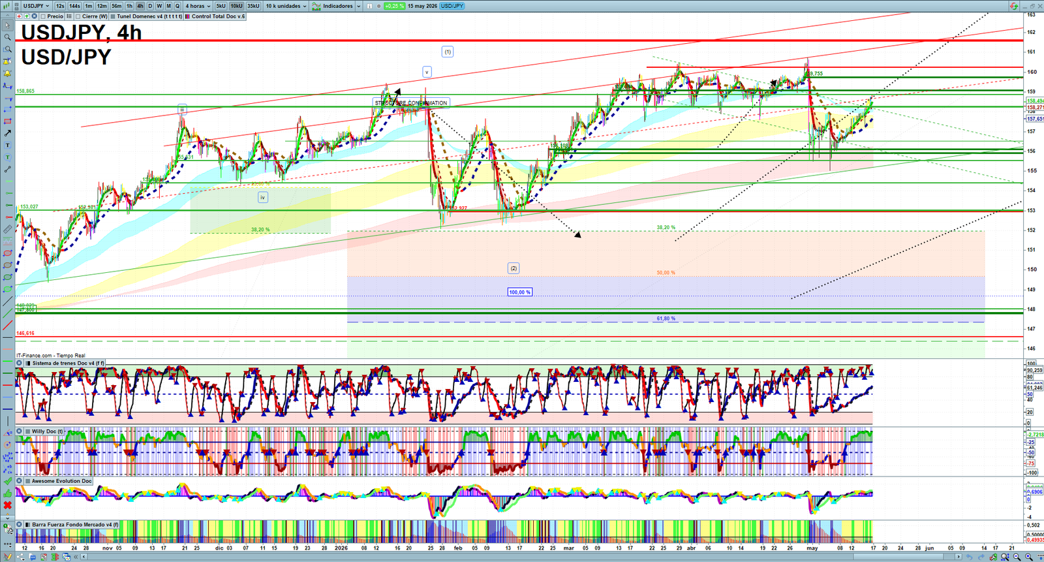Toggle the Cierre (W) checkbox

[x=78, y=16]
